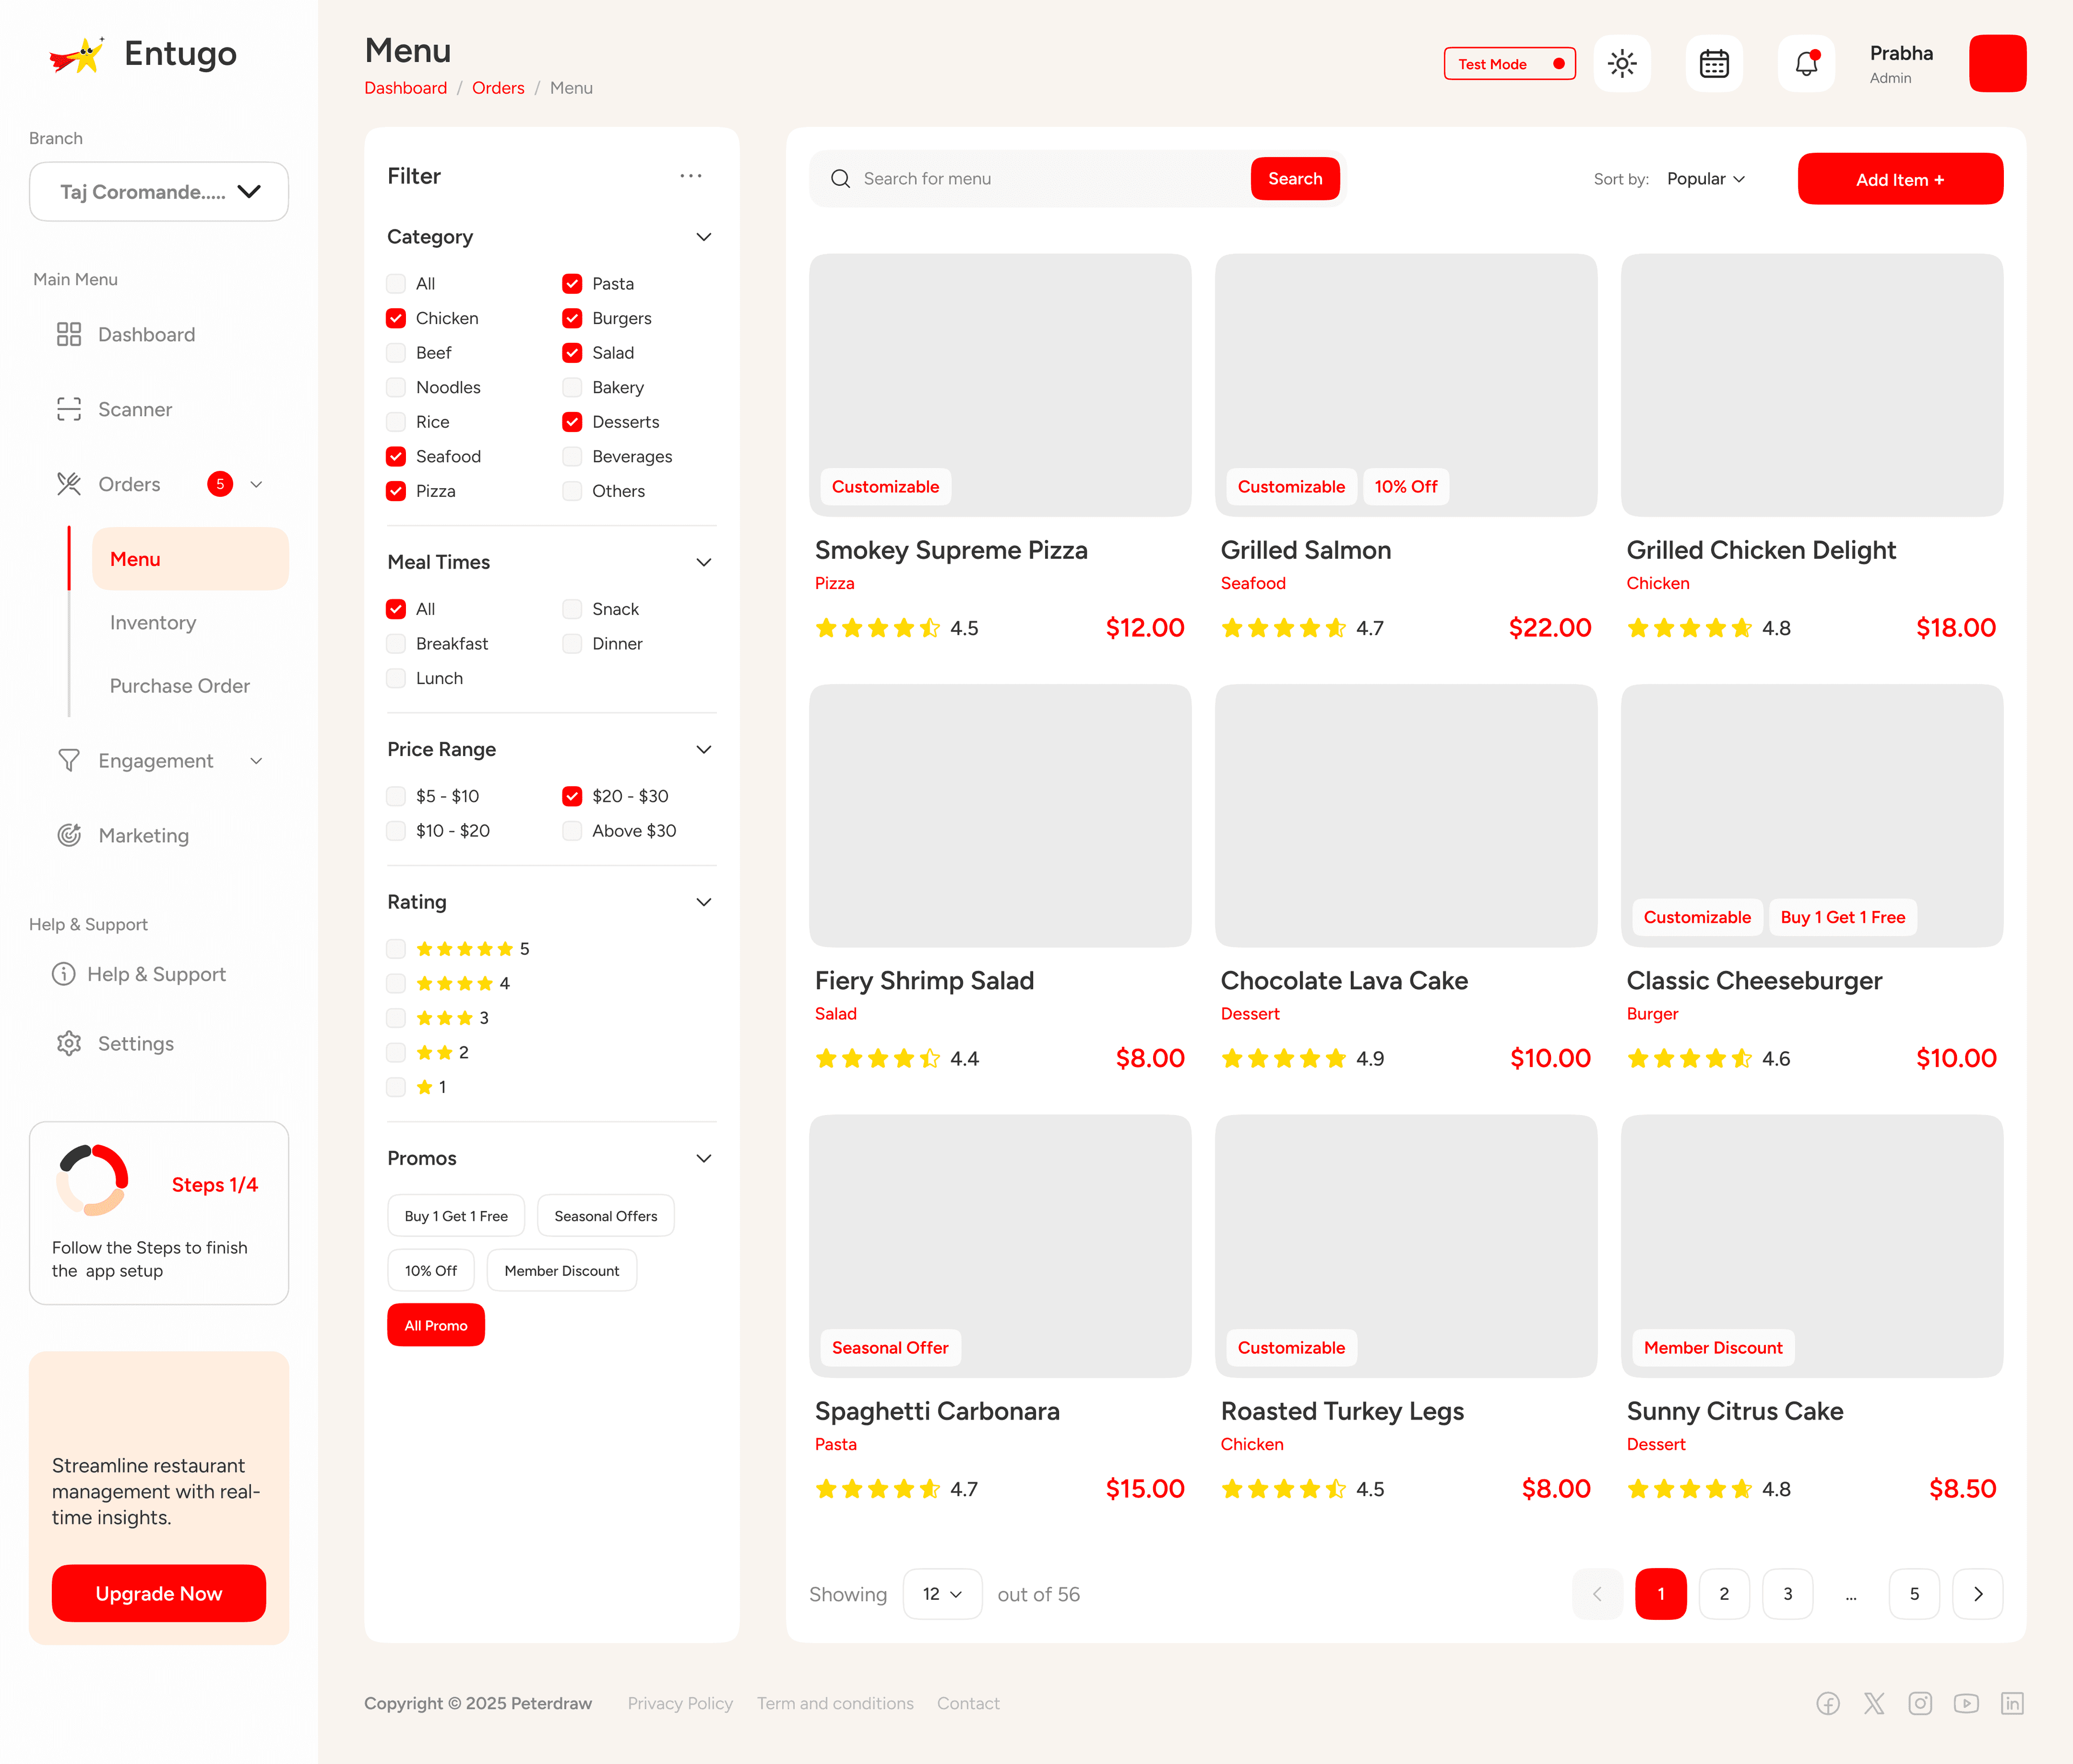Uncheck the $20 - $30 price range
The height and width of the screenshot is (1764, 2073).
(572, 796)
